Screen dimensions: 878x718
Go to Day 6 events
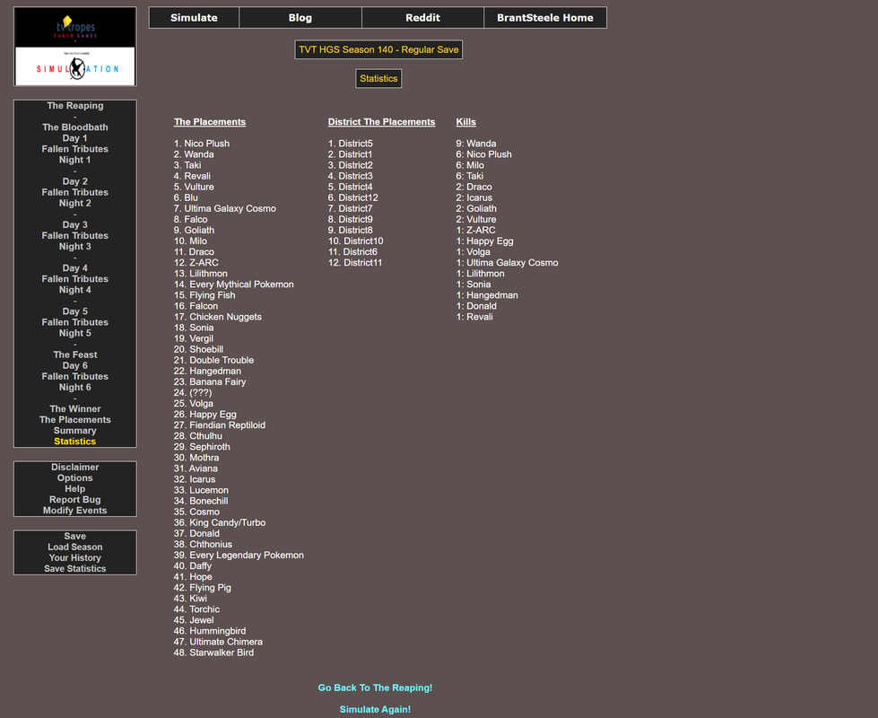click(75, 365)
